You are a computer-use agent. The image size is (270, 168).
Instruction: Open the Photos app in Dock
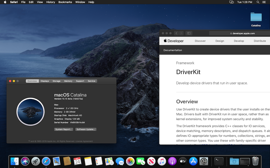coord(130,161)
